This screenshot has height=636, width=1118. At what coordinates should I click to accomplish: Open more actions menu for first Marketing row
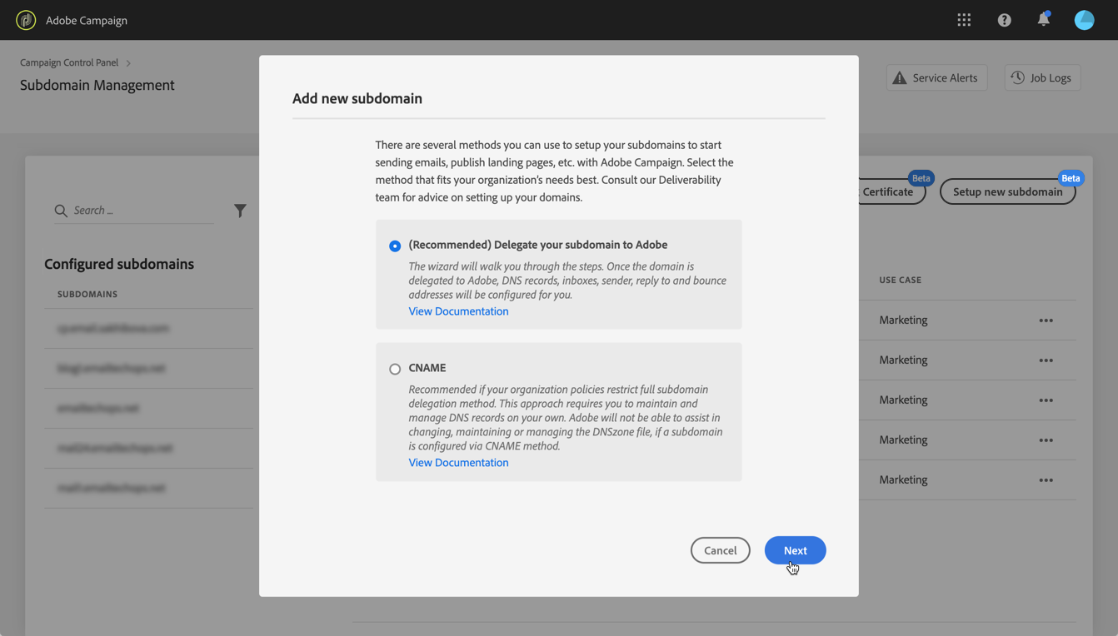[x=1046, y=320]
